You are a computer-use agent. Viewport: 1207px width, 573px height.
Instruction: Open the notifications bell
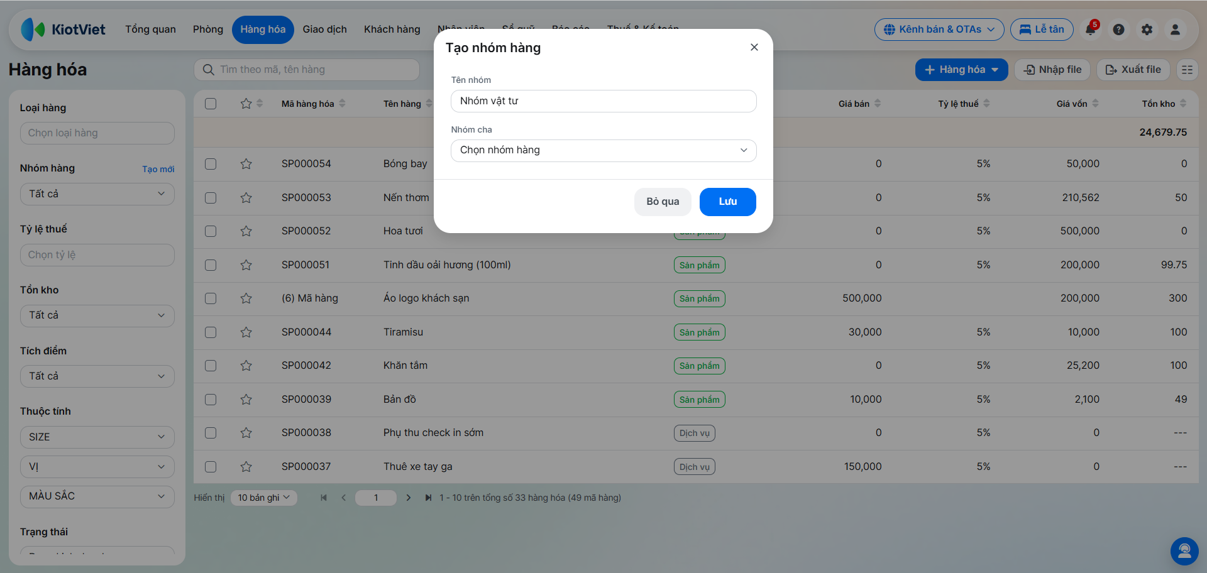click(x=1091, y=30)
